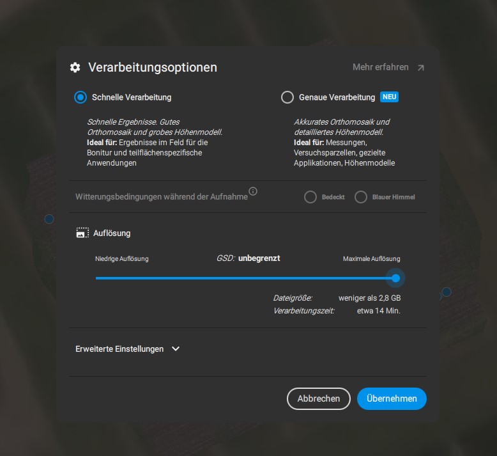The height and width of the screenshot is (456, 497).
Task: Select Schnelle Verarbeitung radio button
Action: click(80, 97)
